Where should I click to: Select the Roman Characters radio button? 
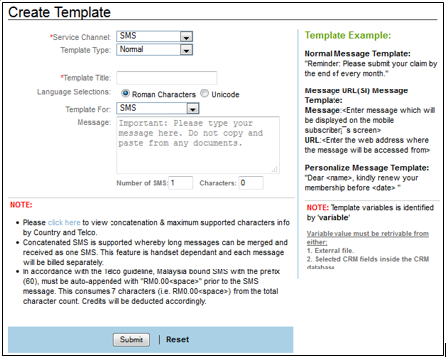[125, 94]
